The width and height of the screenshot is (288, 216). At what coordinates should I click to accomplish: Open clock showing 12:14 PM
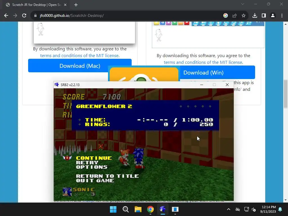click(268, 209)
